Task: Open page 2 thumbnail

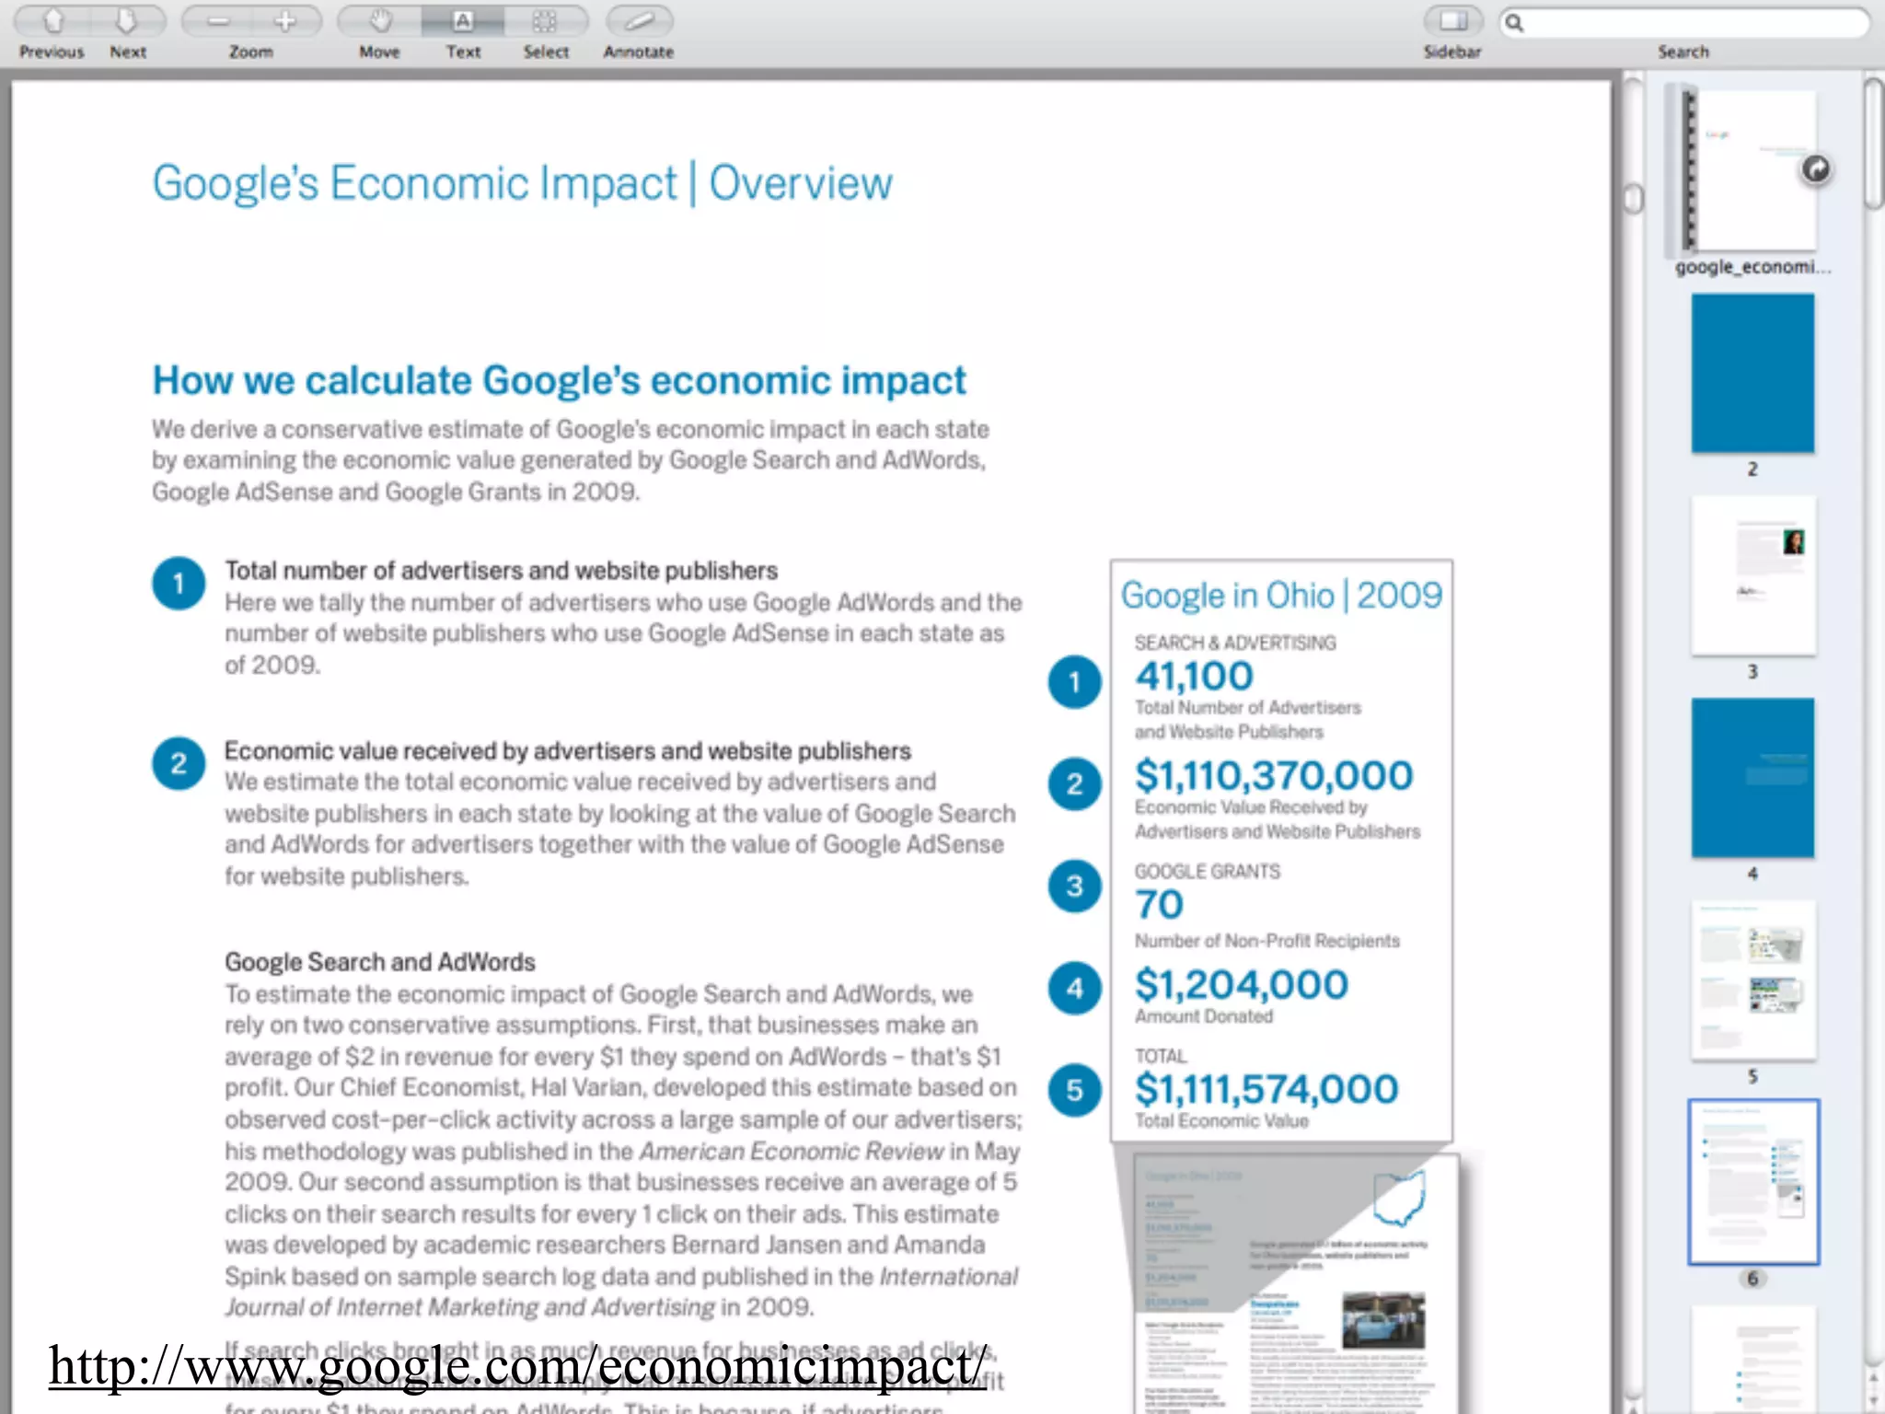Action: coord(1752,373)
